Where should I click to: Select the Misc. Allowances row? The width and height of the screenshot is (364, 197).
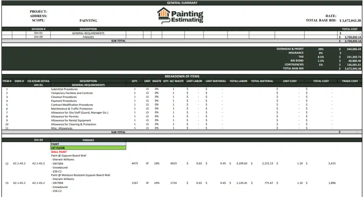tap(61, 128)
